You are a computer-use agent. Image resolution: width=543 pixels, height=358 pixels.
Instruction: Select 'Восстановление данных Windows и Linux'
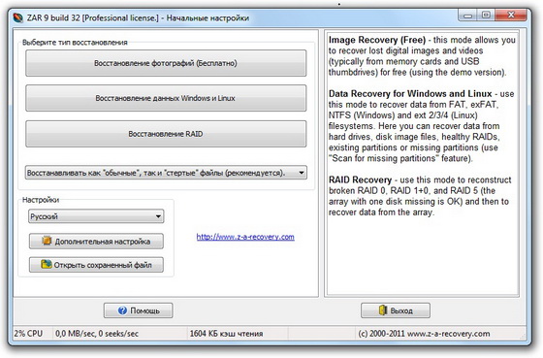coord(166,98)
